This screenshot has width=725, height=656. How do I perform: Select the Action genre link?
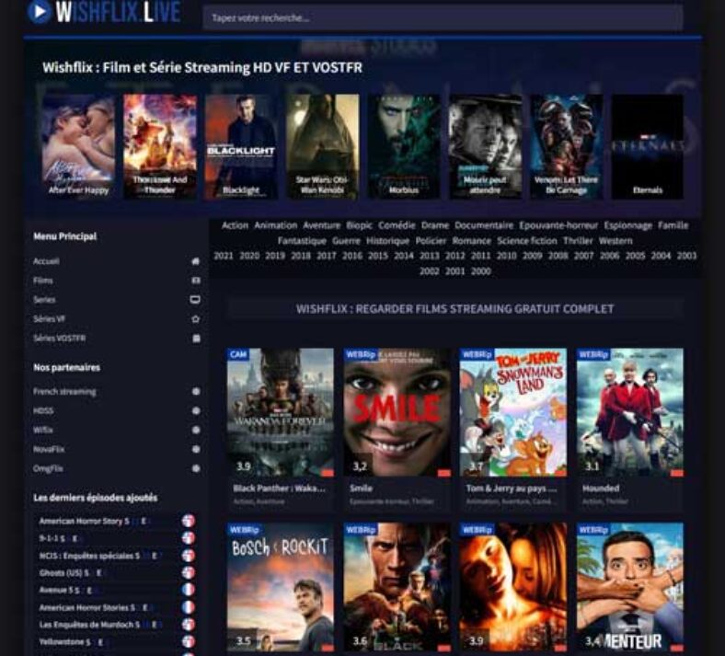tap(235, 225)
